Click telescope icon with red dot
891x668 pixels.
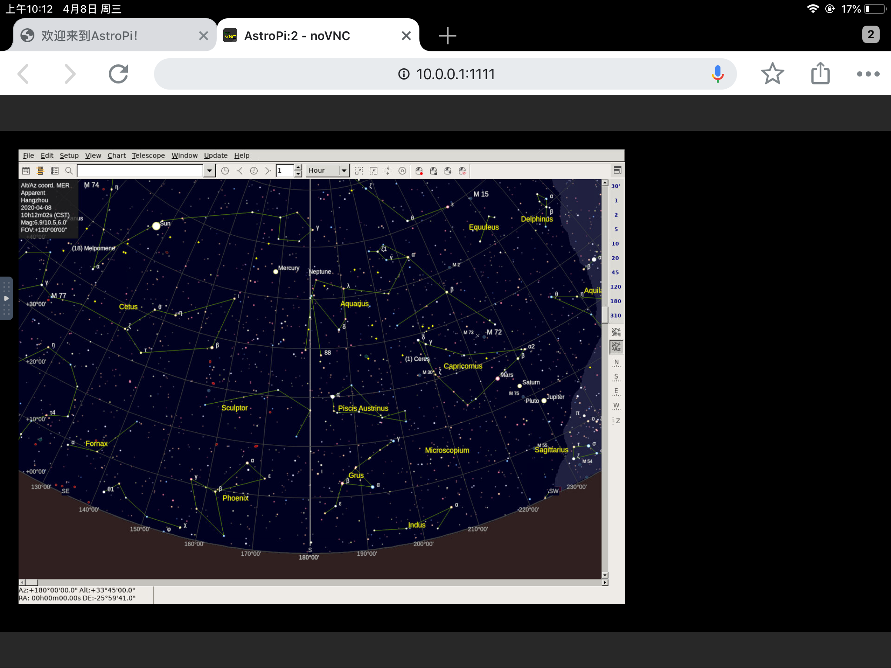(419, 171)
